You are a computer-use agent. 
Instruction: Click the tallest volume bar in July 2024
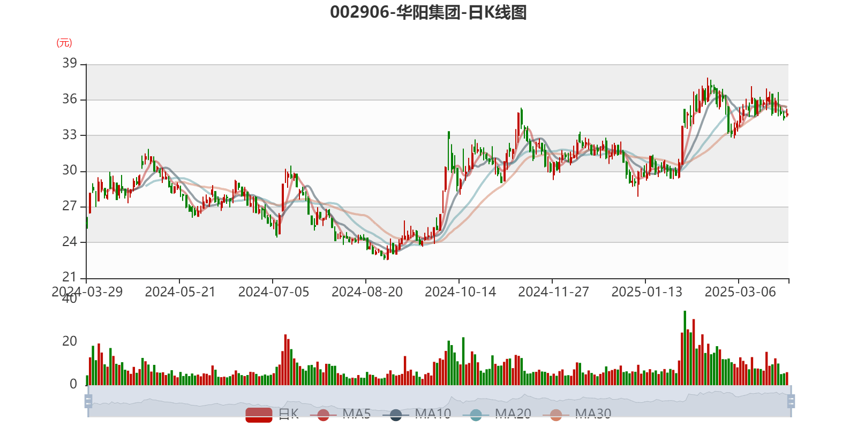tap(285, 360)
